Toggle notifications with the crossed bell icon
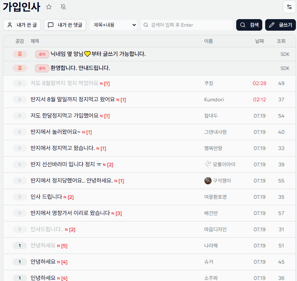Image resolution: width=297 pixels, height=281 pixels. point(63,7)
